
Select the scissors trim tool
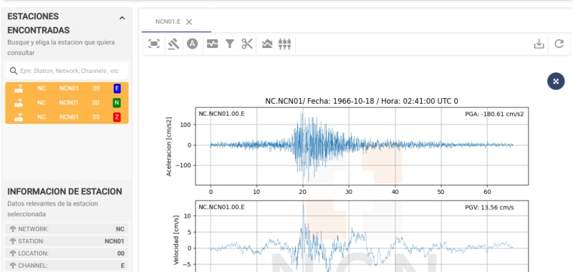click(247, 44)
